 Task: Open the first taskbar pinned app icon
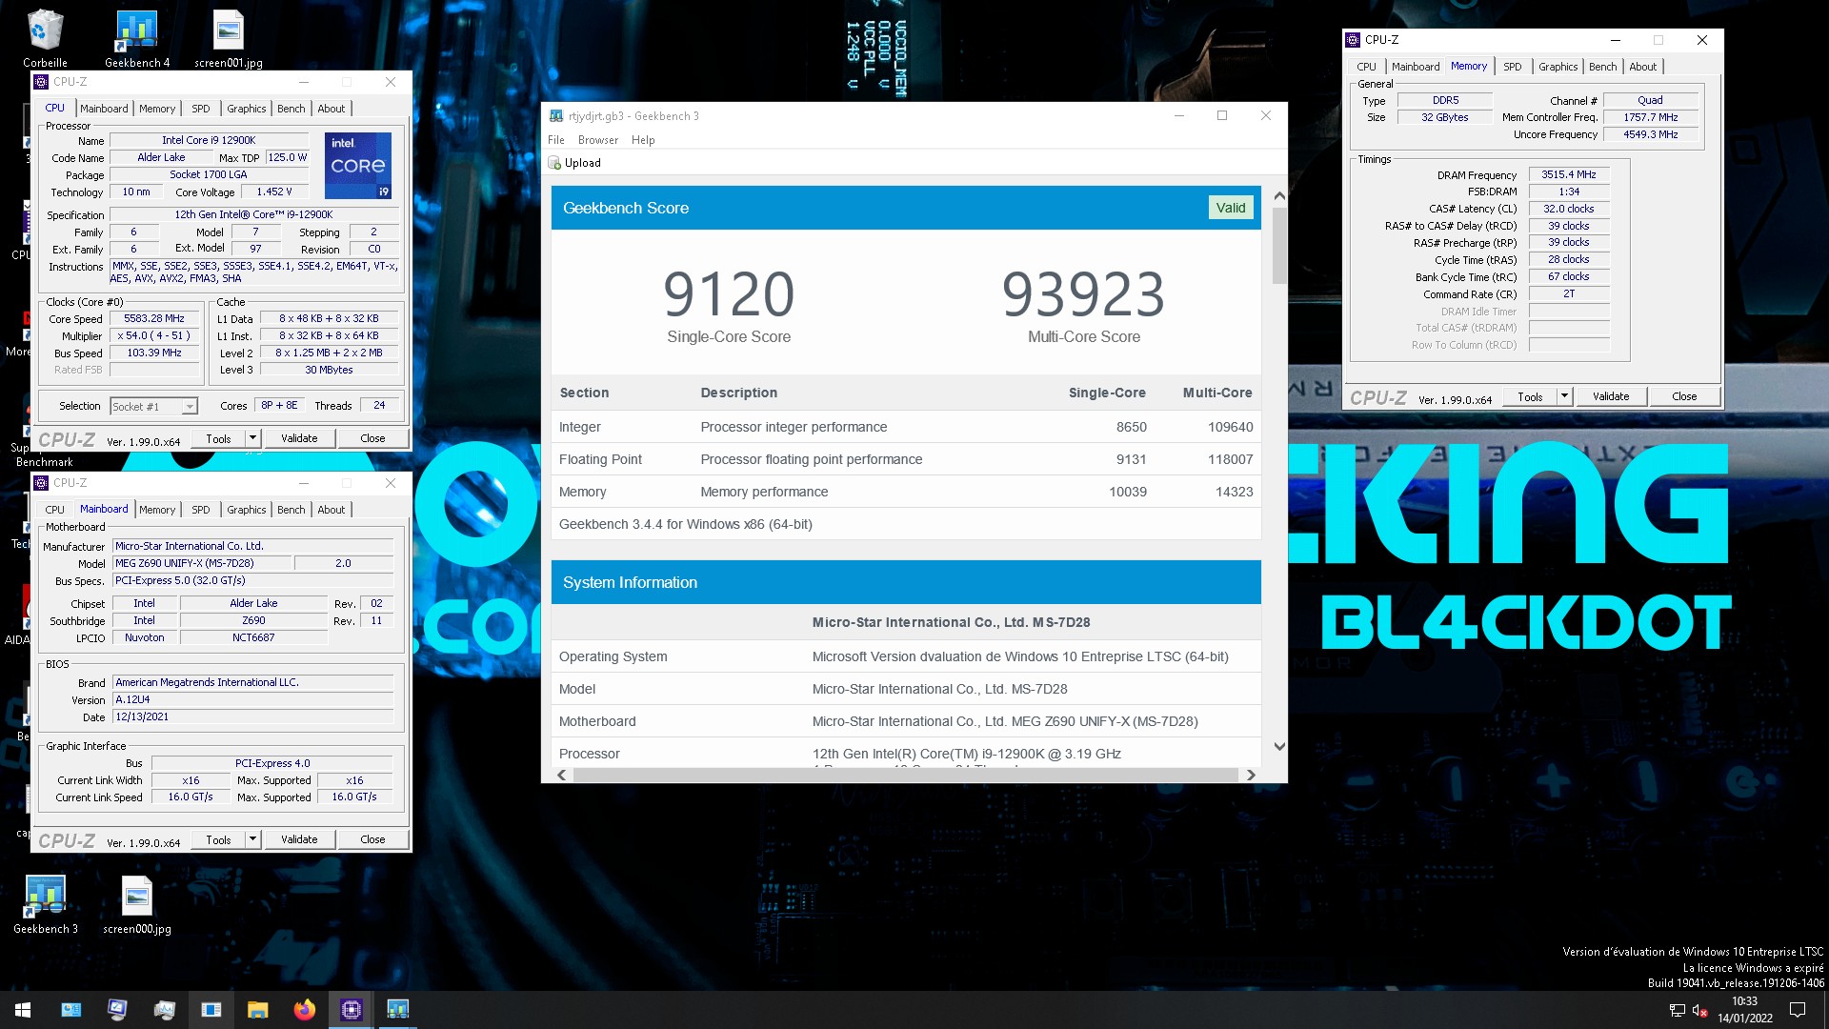(x=70, y=1010)
